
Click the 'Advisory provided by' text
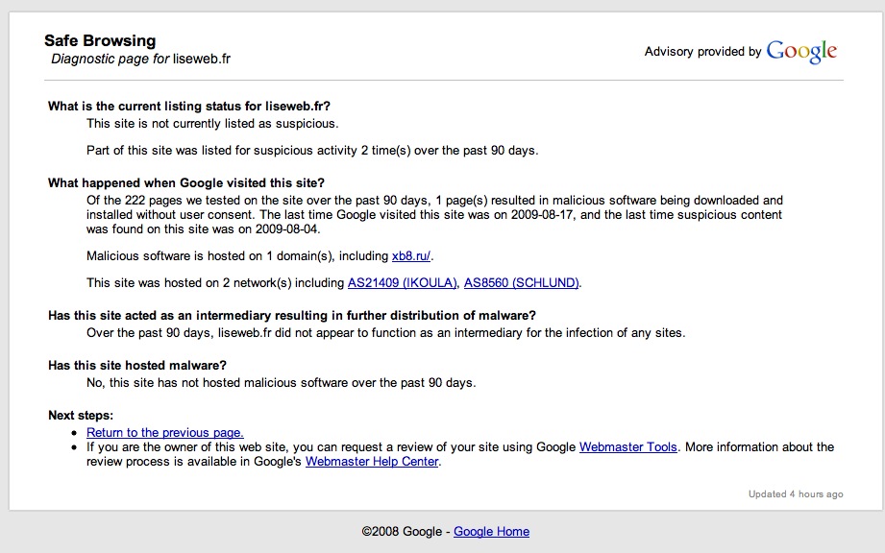(x=702, y=52)
